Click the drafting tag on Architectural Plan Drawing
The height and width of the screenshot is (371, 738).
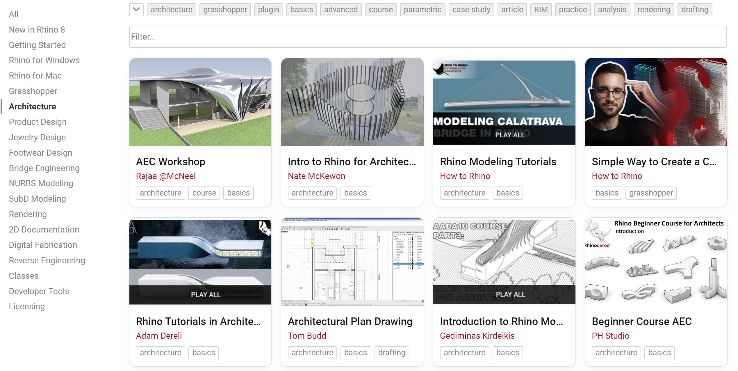click(x=391, y=353)
